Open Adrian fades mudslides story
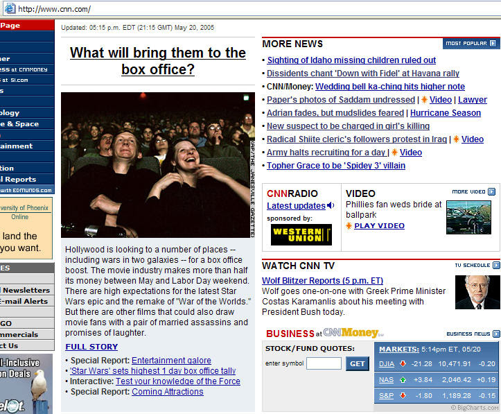 [335, 113]
